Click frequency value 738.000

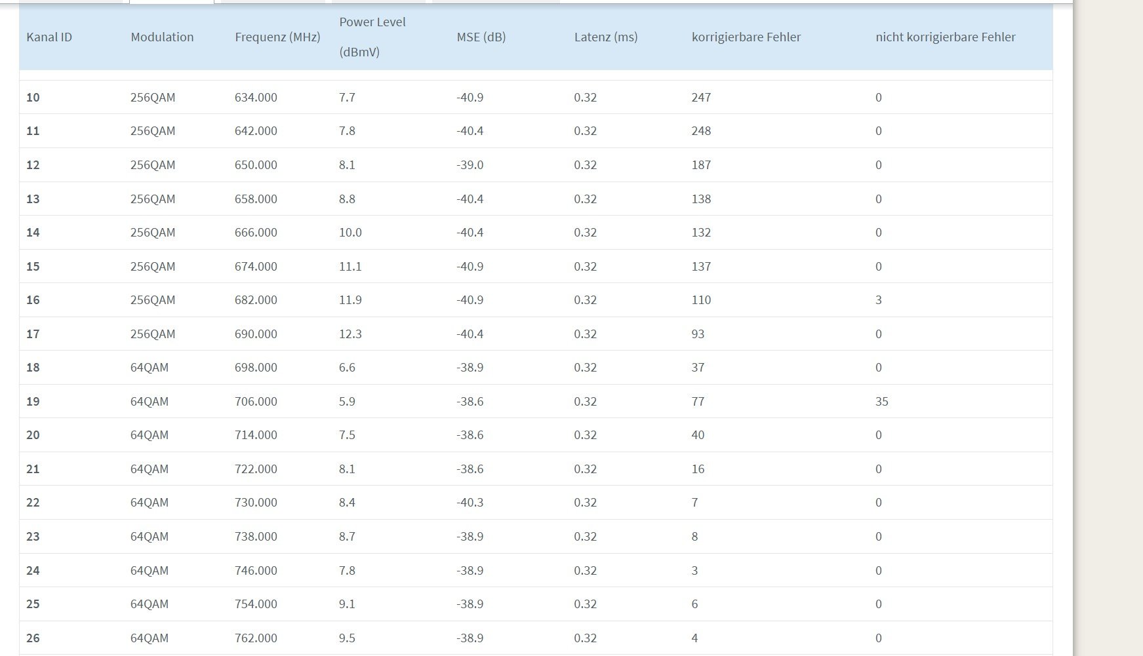point(256,537)
